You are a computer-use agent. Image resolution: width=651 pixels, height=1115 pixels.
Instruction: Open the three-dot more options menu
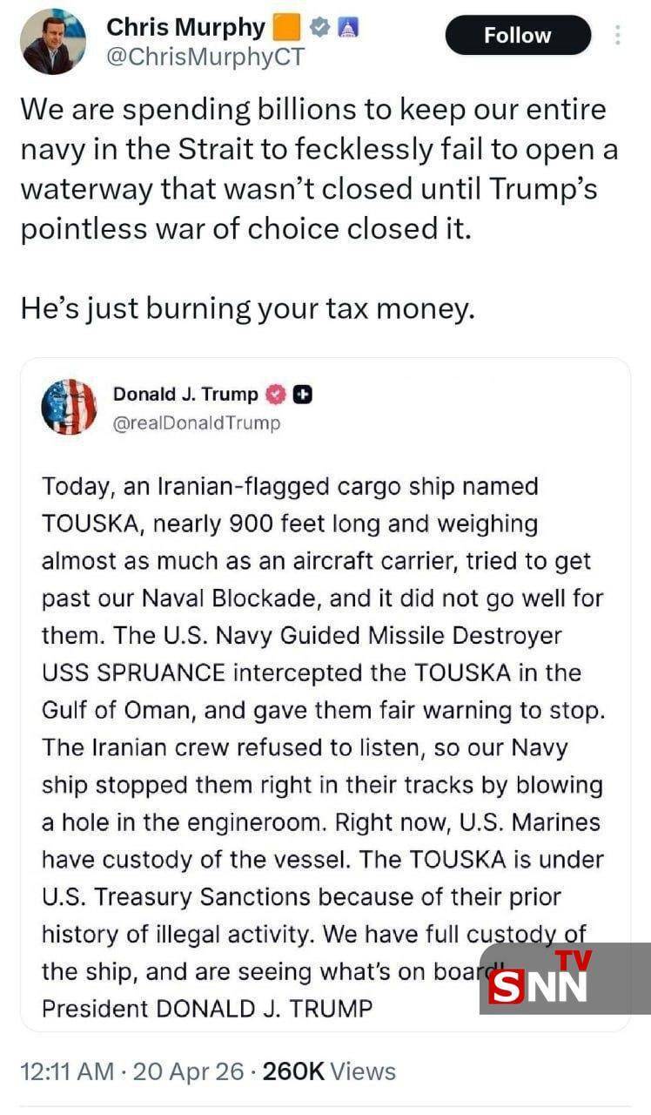[x=618, y=36]
